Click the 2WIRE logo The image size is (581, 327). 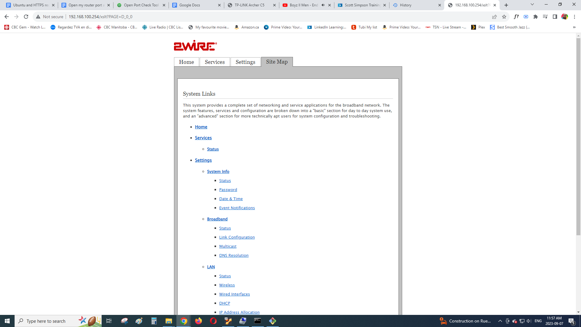[x=195, y=46]
